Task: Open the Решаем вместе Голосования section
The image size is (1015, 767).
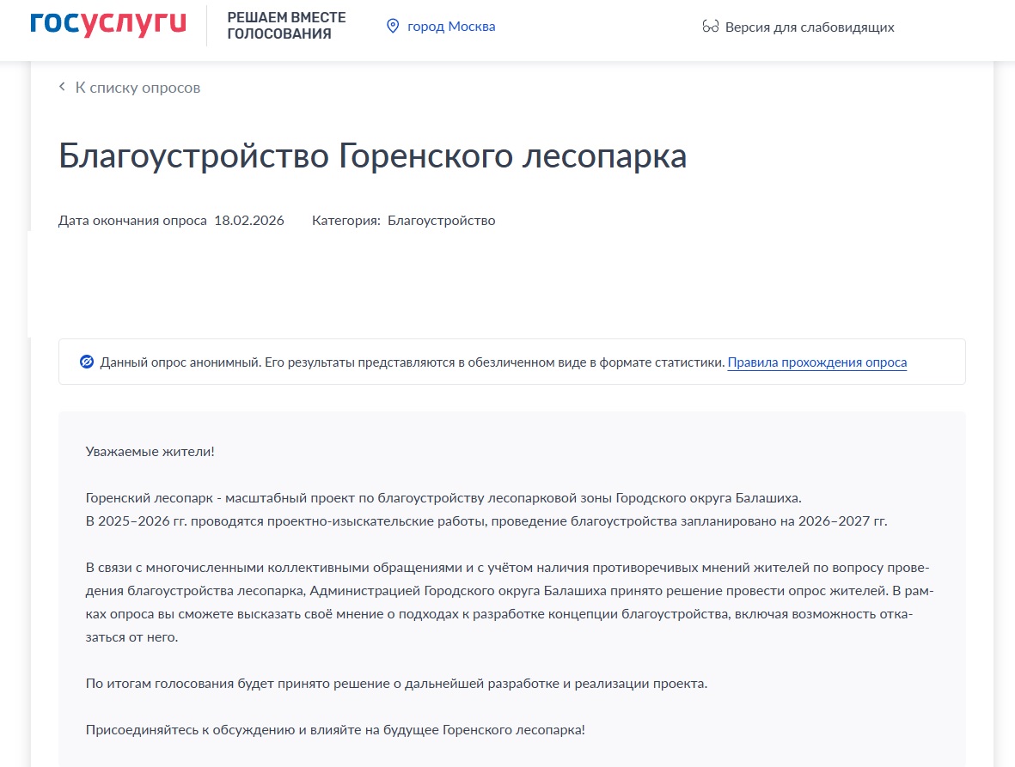Action: point(286,26)
